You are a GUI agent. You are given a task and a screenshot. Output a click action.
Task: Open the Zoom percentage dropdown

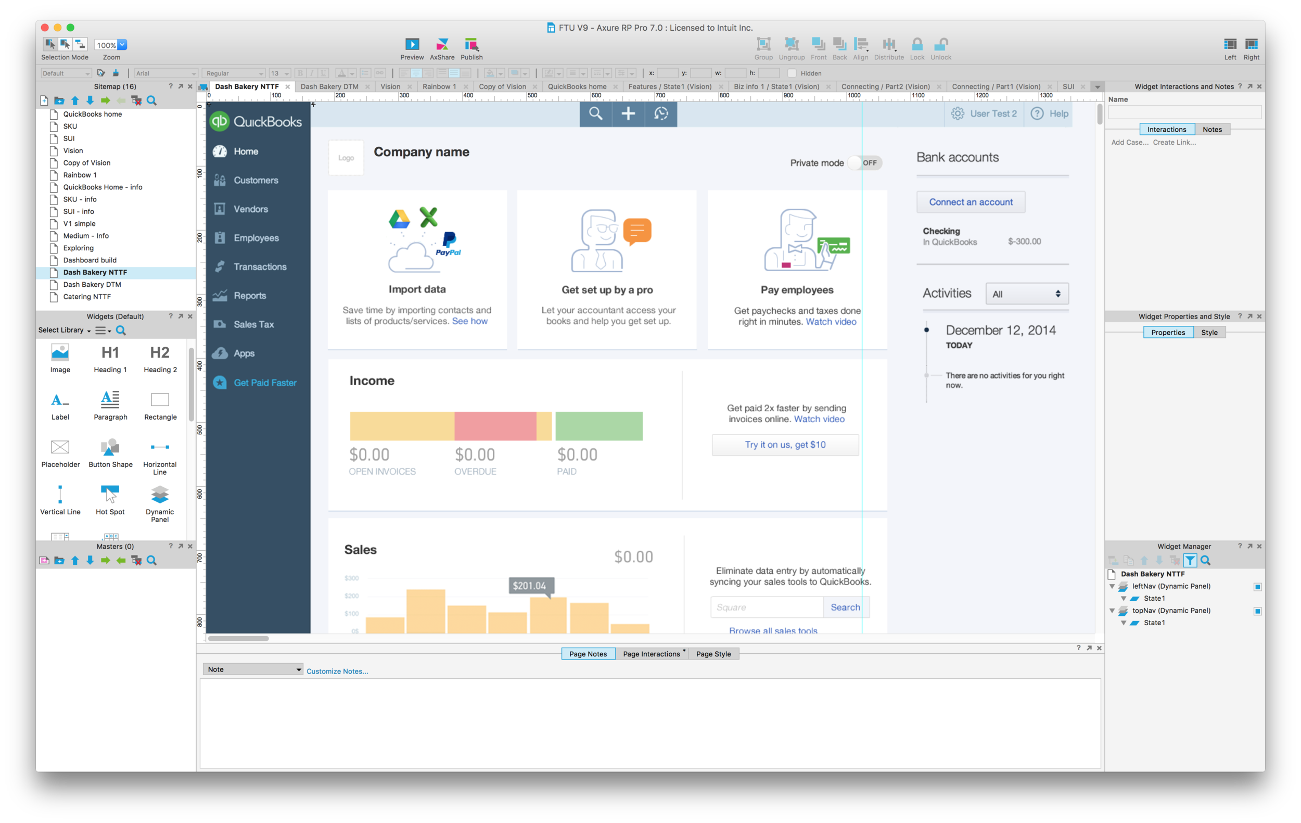point(122,45)
